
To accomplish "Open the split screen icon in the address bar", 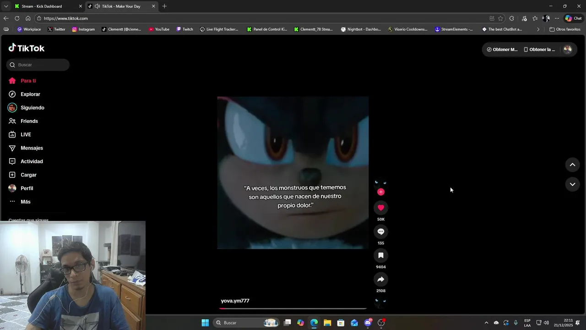I will point(492,18).
